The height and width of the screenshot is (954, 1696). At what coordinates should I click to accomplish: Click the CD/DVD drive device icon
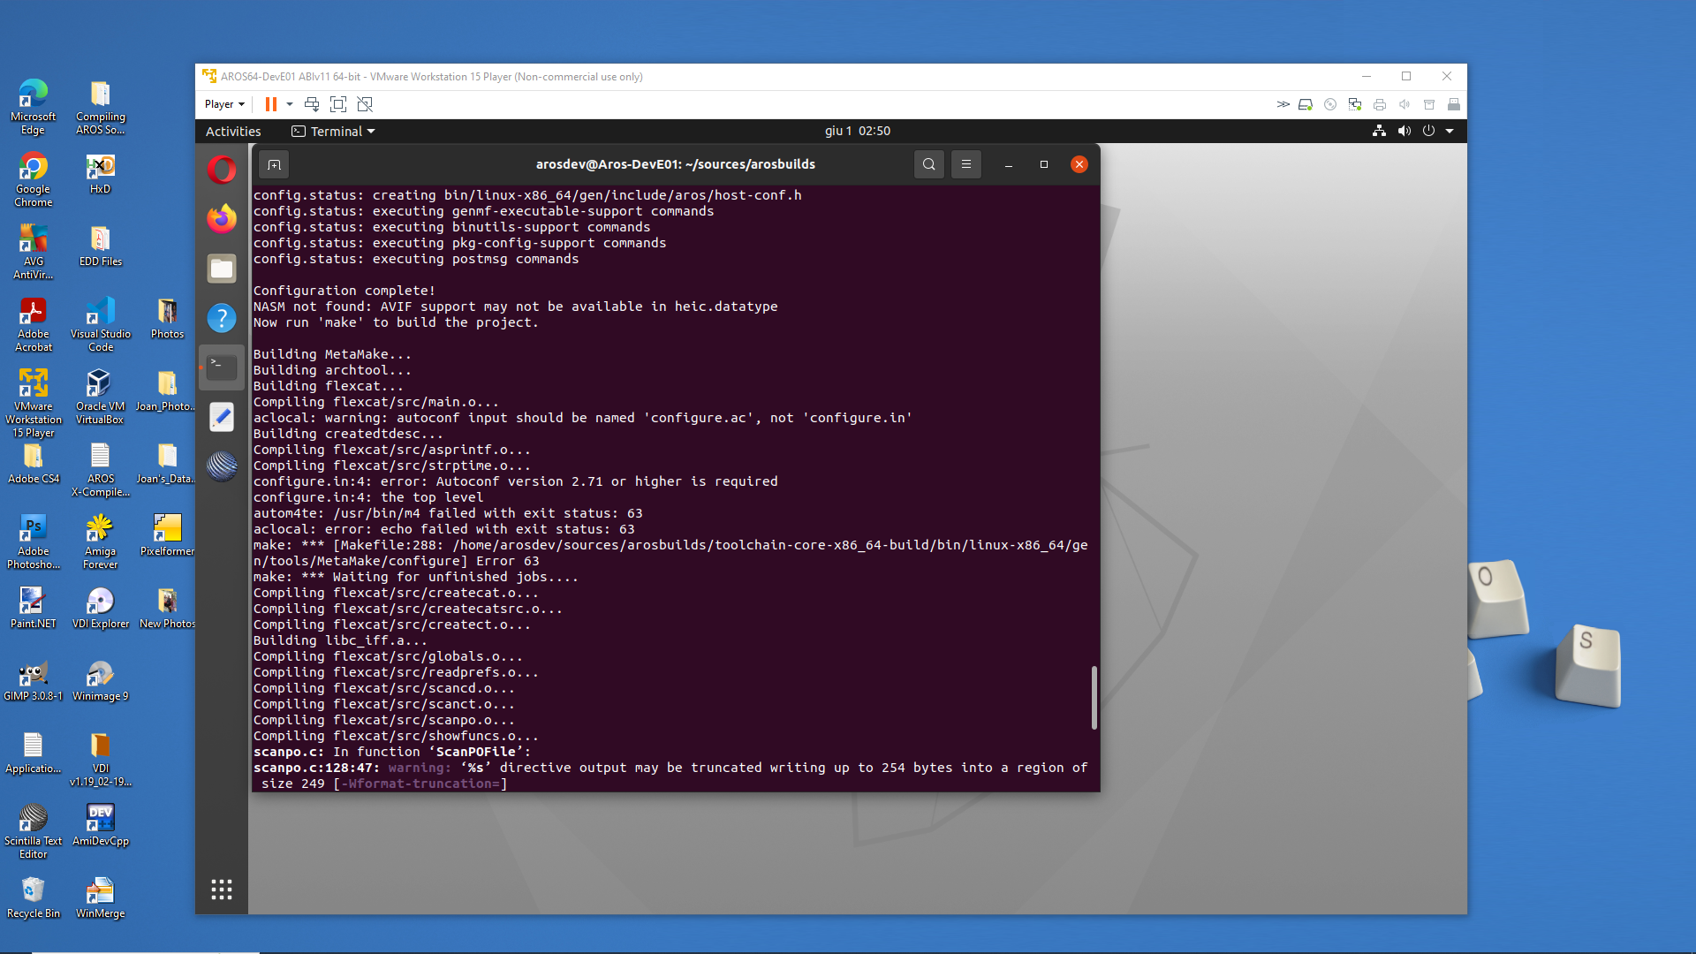(x=1330, y=104)
